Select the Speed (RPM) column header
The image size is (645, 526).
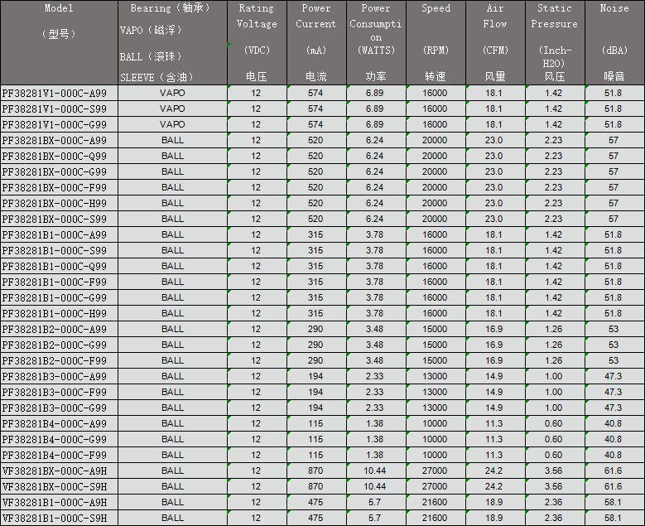pos(435,41)
